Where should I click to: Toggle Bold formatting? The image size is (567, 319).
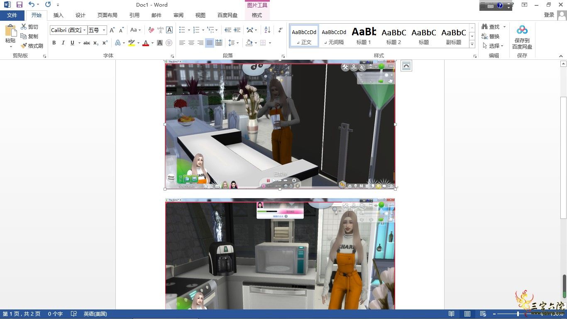click(54, 43)
